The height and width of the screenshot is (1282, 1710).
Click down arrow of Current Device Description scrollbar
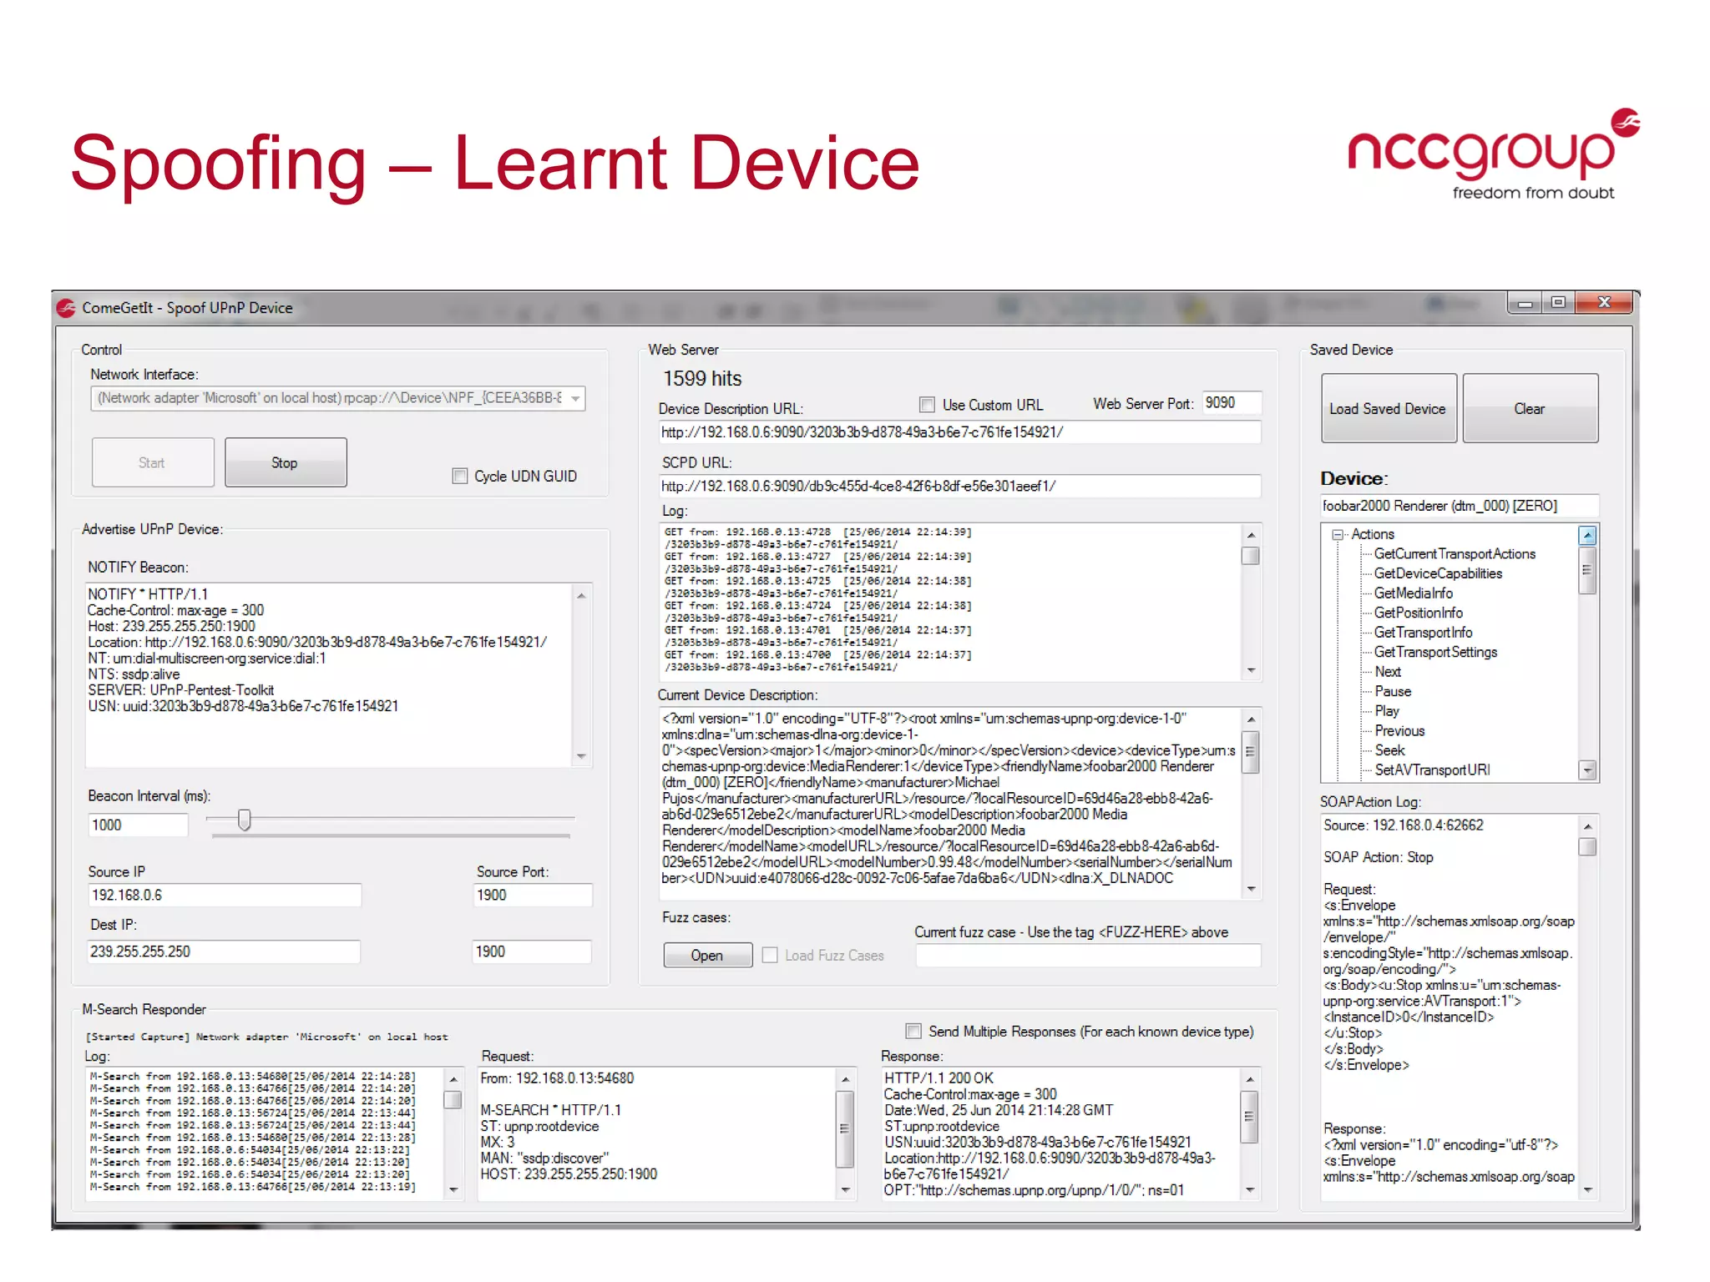click(x=1251, y=889)
